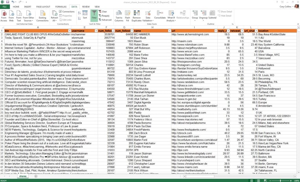Screen dimensions: 300x182
Task: Clear the current filter
Action: [103, 12]
